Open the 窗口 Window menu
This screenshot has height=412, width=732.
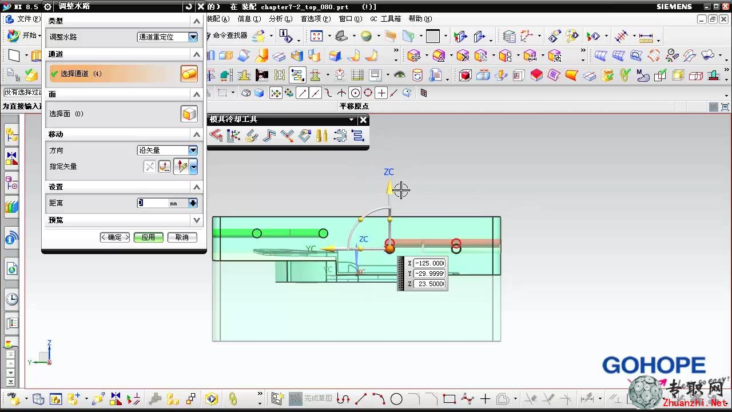pyautogui.click(x=351, y=19)
